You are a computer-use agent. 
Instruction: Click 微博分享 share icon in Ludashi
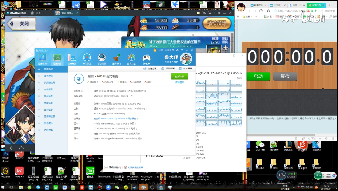pyautogui.click(x=150, y=68)
